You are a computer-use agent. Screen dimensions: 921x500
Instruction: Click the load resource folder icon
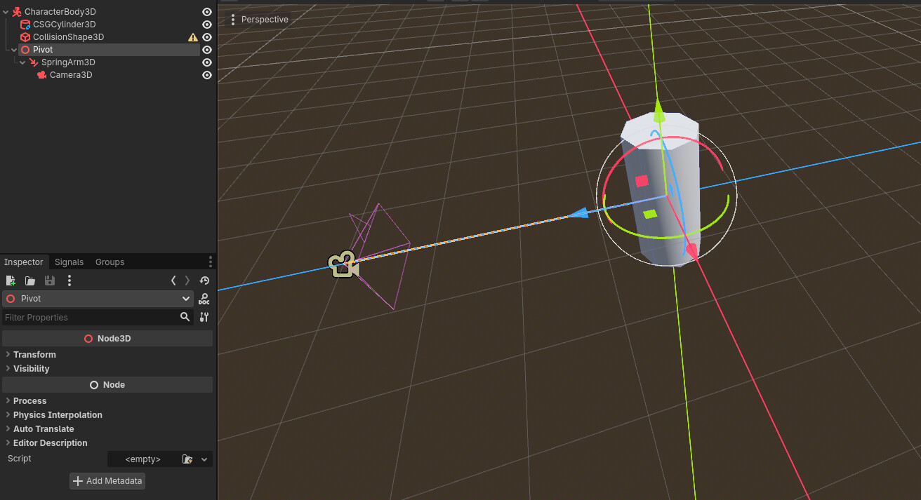pyautogui.click(x=30, y=281)
